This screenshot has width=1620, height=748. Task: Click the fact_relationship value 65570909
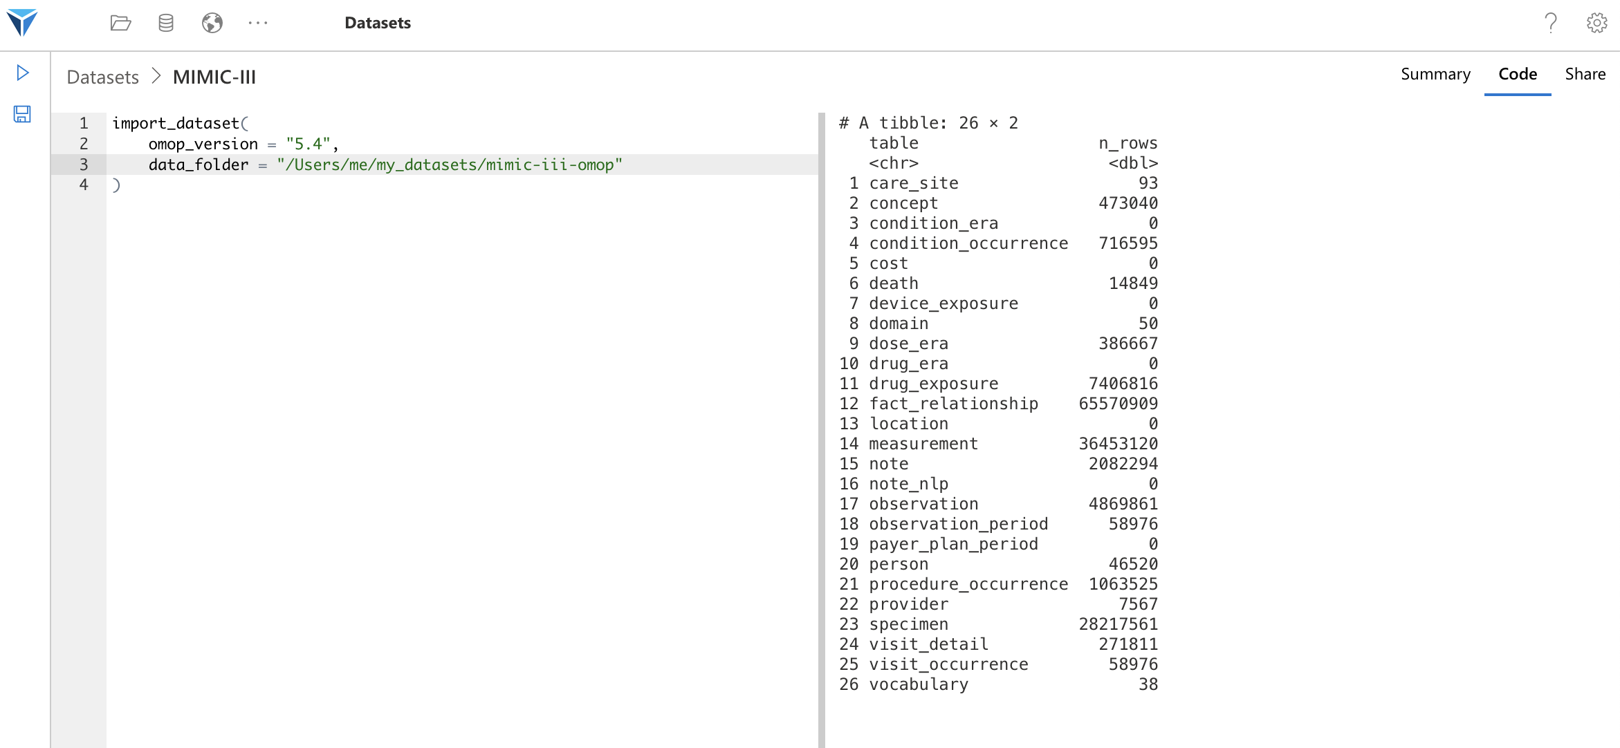coord(1119,404)
